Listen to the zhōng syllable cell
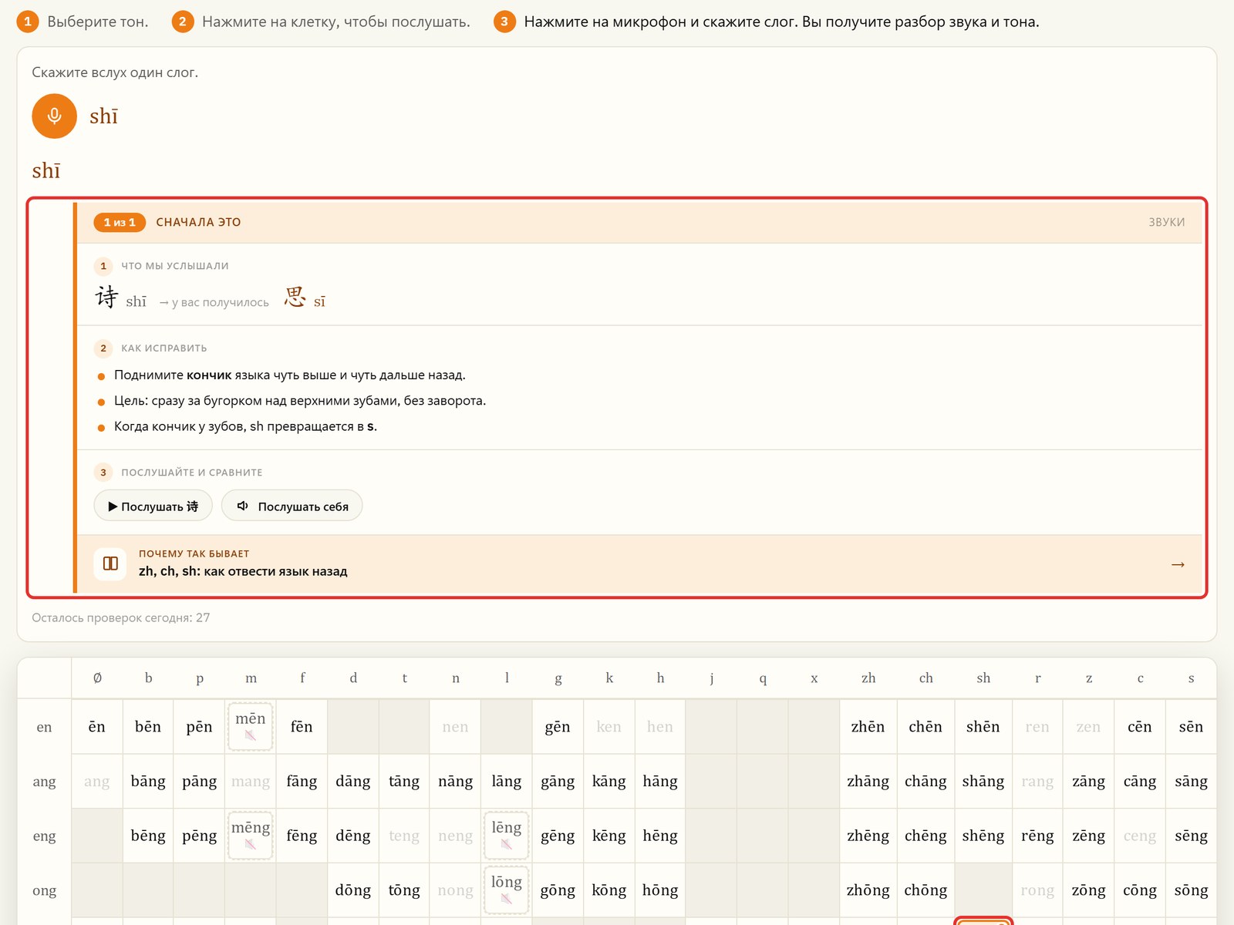1234x925 pixels. pos(868,890)
